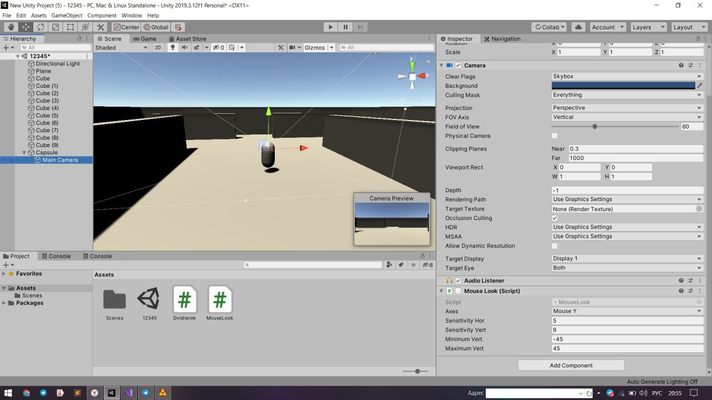The image size is (712, 400).
Task: Toggle Global handle rotation button
Action: [x=156, y=27]
